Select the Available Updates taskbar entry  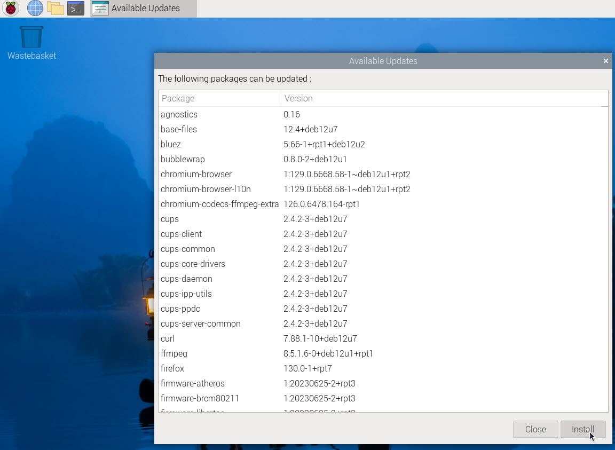[x=144, y=8]
